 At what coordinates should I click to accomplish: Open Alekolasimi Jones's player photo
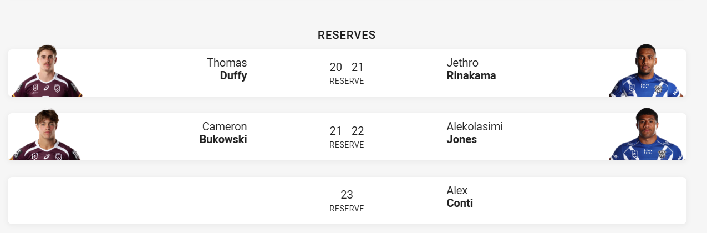click(644, 134)
